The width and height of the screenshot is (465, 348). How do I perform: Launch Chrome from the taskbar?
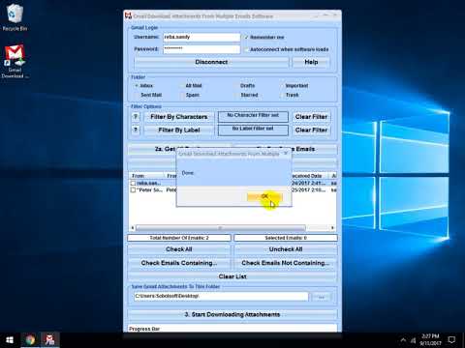click(x=30, y=340)
